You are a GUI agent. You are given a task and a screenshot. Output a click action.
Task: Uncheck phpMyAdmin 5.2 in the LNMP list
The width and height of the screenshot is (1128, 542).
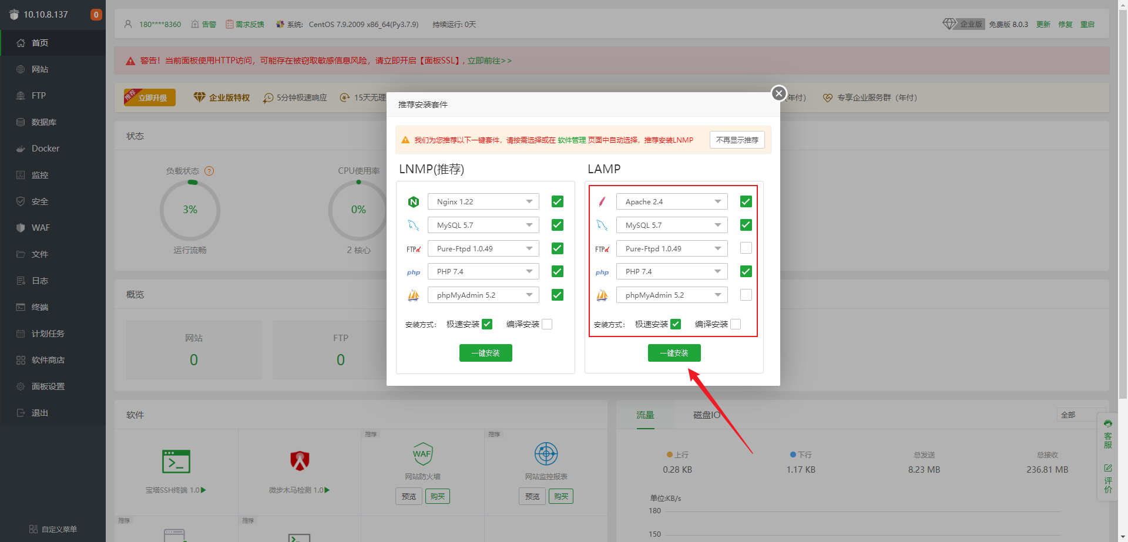(558, 295)
